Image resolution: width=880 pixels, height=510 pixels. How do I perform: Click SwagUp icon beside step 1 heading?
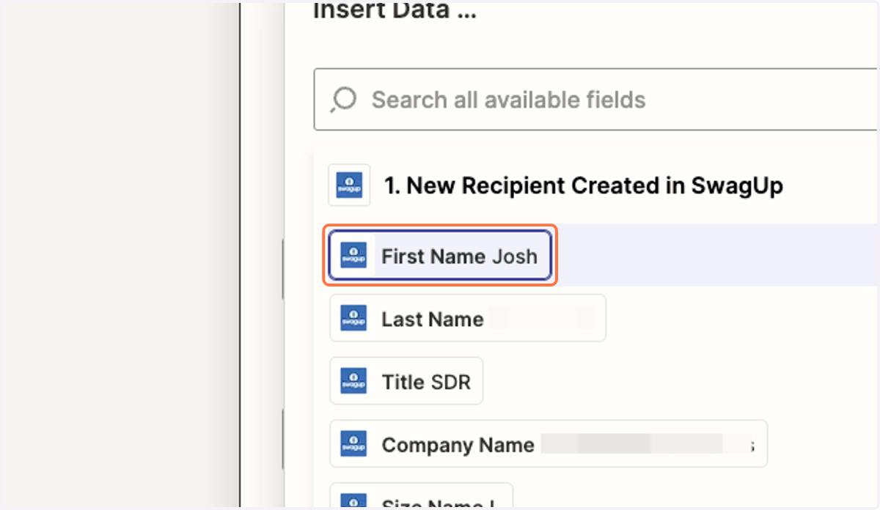(x=349, y=186)
